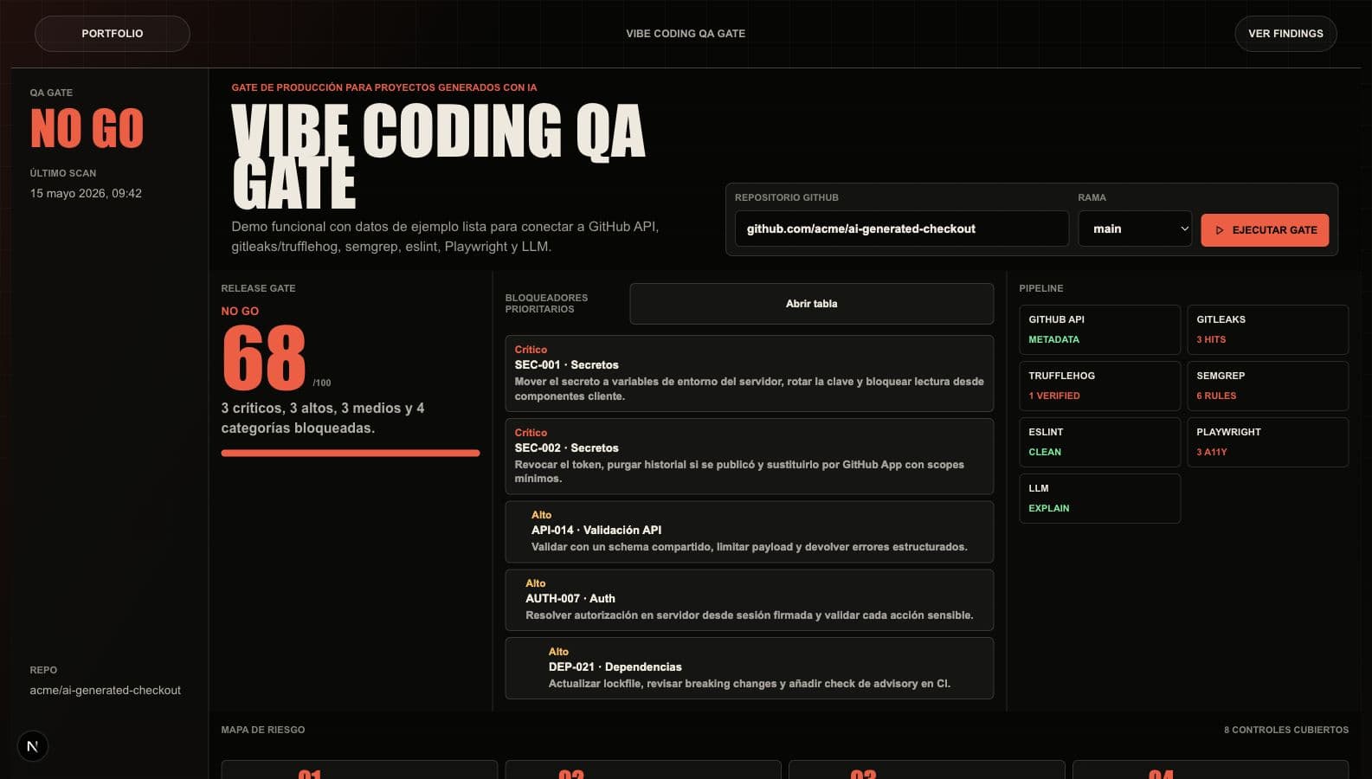Click the Semgrep pipeline tile

pos(1267,386)
